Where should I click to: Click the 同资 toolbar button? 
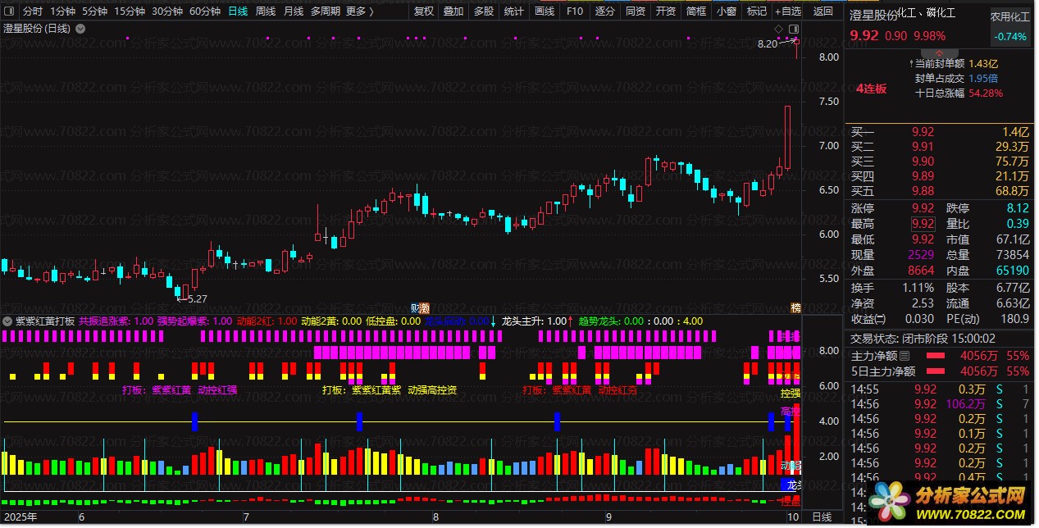point(636,11)
